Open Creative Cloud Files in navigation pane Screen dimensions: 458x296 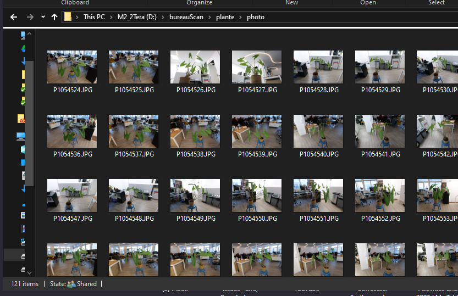click(x=21, y=119)
